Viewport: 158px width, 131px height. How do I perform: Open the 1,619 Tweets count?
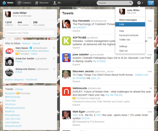click(x=9, y=24)
